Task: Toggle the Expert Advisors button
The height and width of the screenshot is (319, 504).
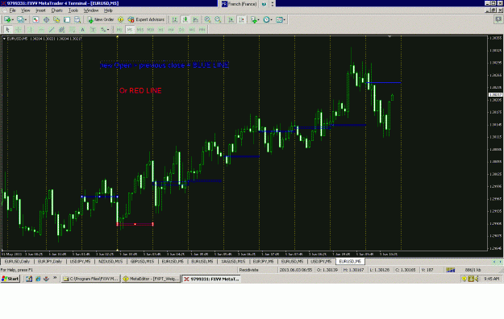Action: coord(146,19)
